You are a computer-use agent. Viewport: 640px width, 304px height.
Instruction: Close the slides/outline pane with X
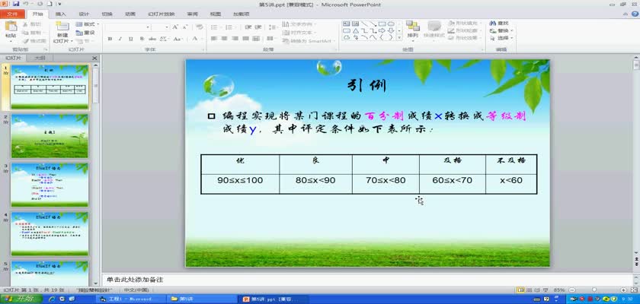[x=94, y=57]
